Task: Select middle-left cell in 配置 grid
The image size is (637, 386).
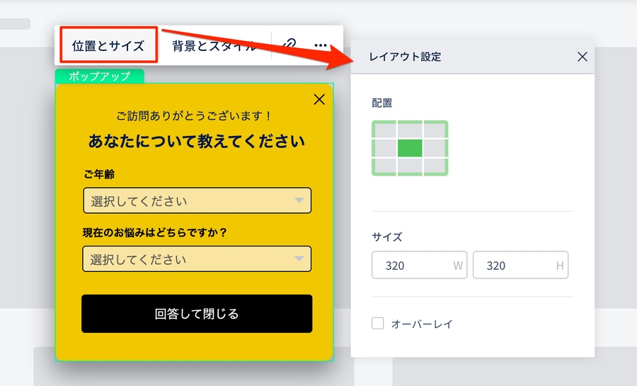Action: tap(384, 148)
